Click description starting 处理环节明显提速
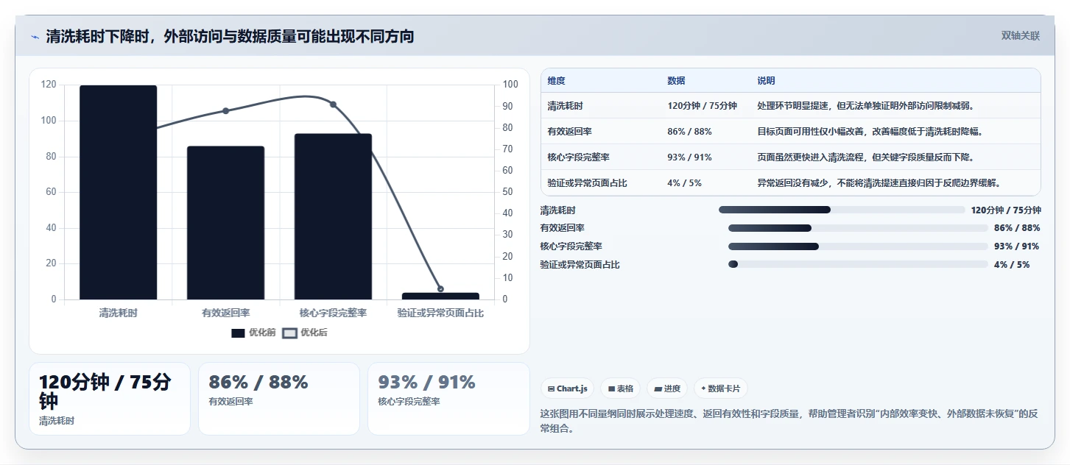1070x465 pixels. pyautogui.click(x=865, y=106)
